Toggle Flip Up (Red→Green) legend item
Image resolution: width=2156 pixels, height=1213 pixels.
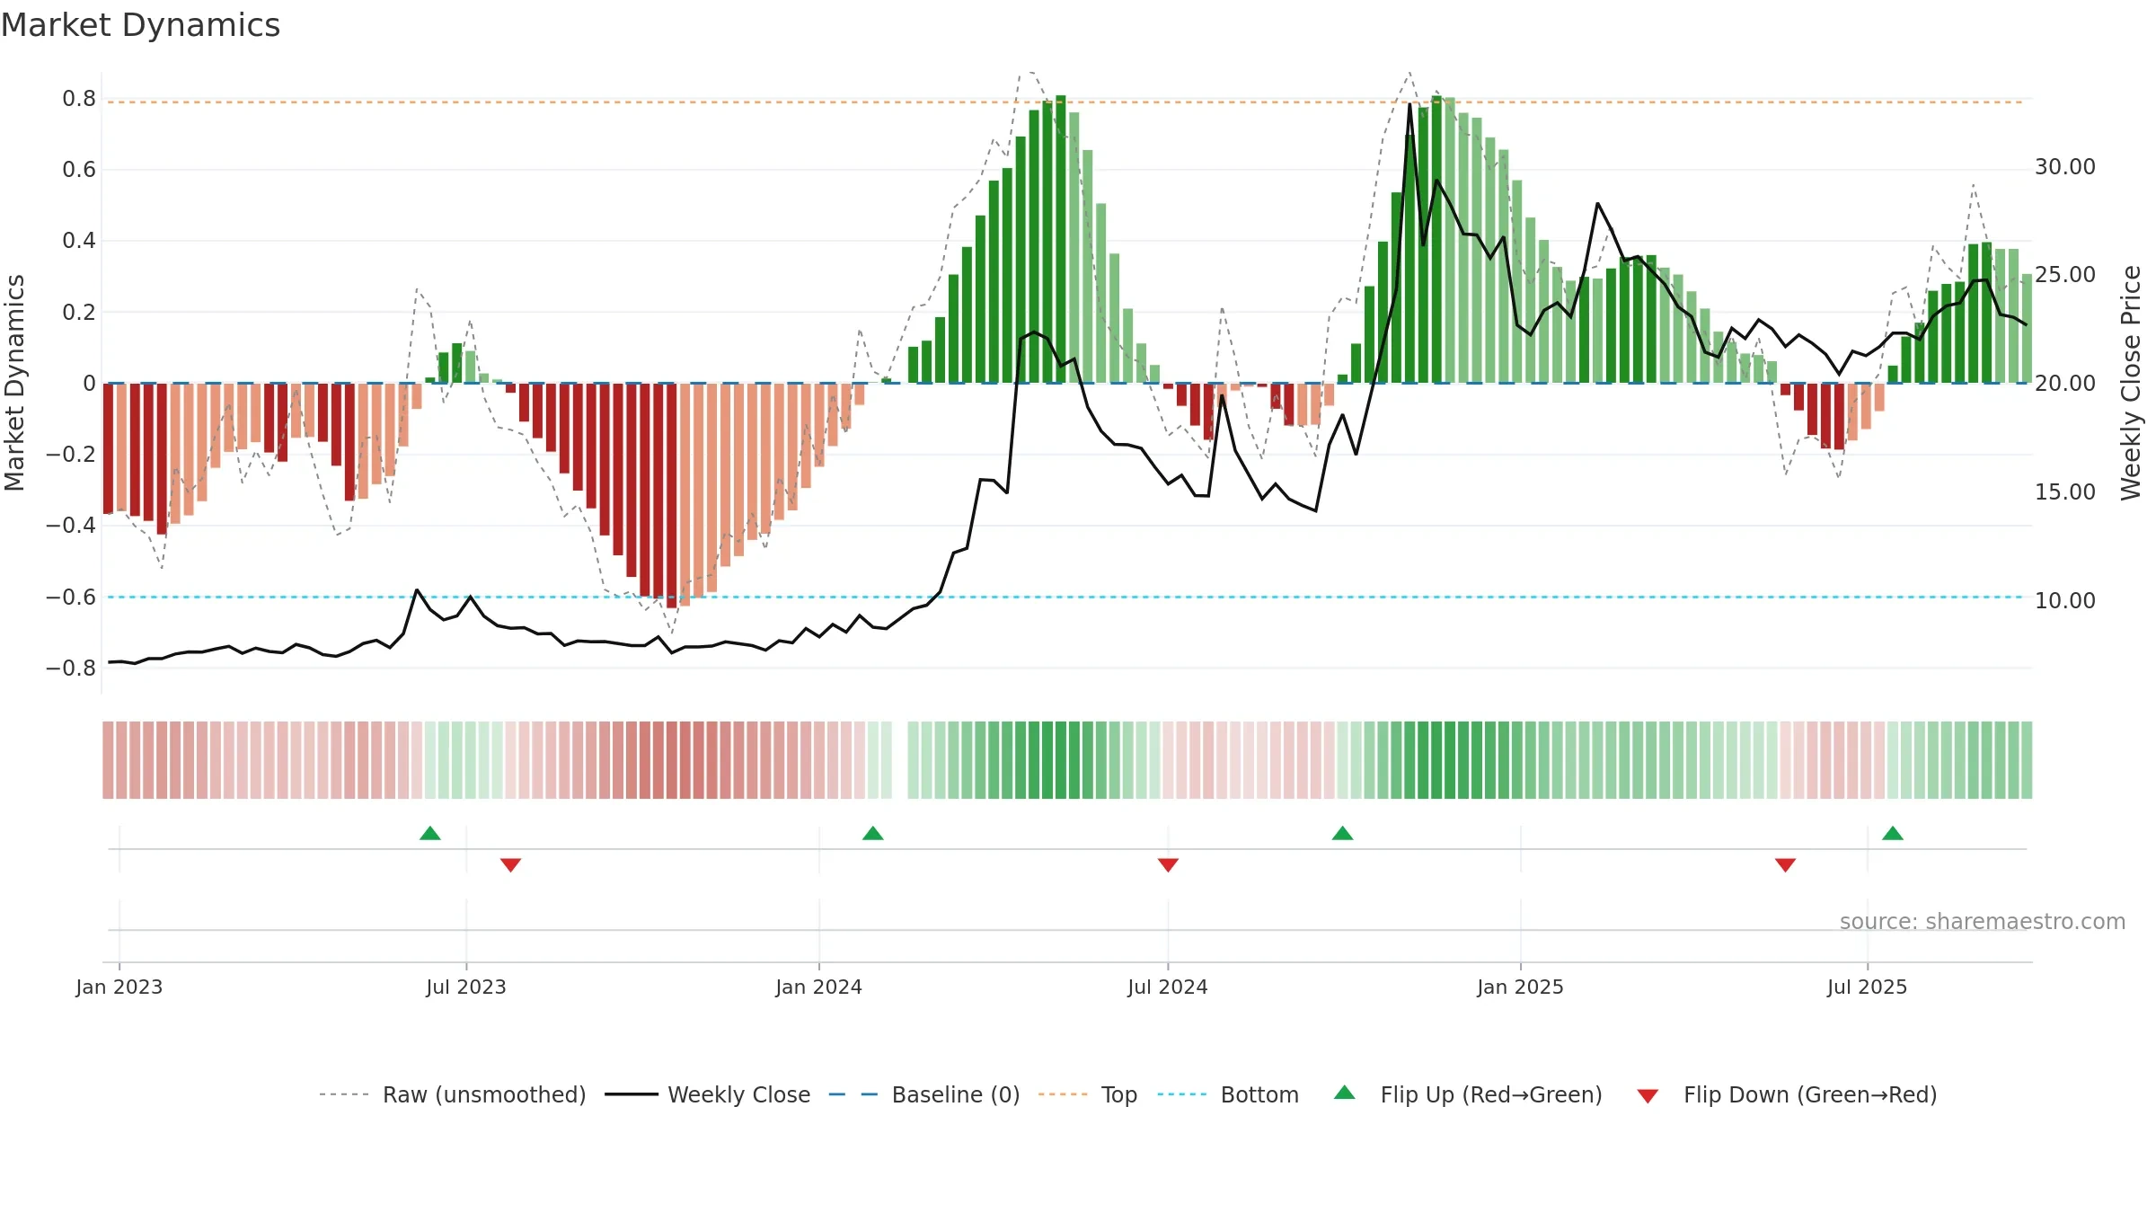click(1468, 1094)
